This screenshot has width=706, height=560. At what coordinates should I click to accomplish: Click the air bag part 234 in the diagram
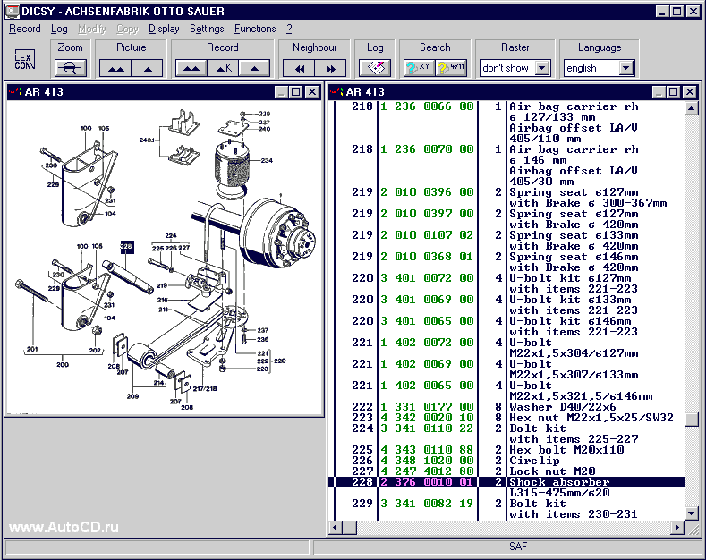pos(232,167)
